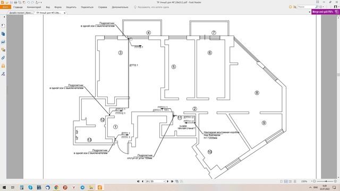
Task: Open the Дополнительно ribbon tab
Action: (120, 7)
